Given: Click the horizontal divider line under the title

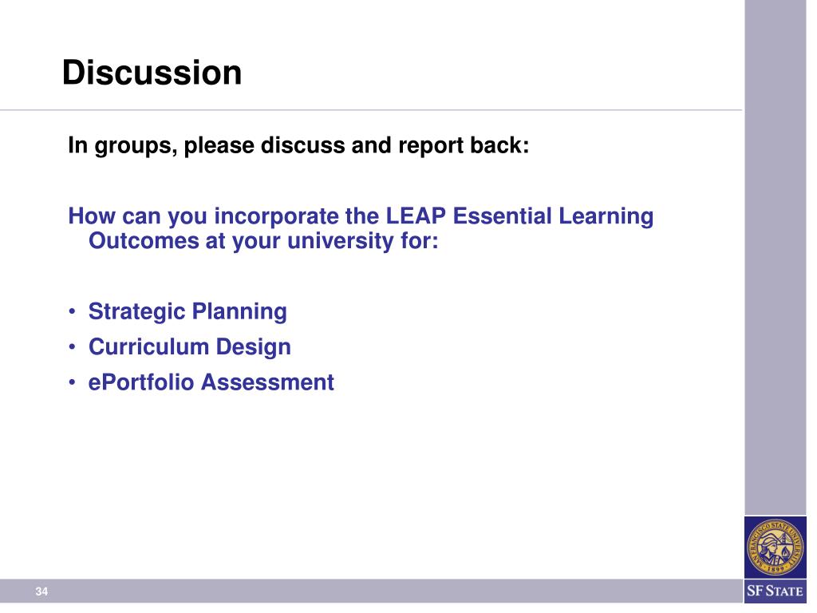Looking at the screenshot, I should [x=371, y=110].
